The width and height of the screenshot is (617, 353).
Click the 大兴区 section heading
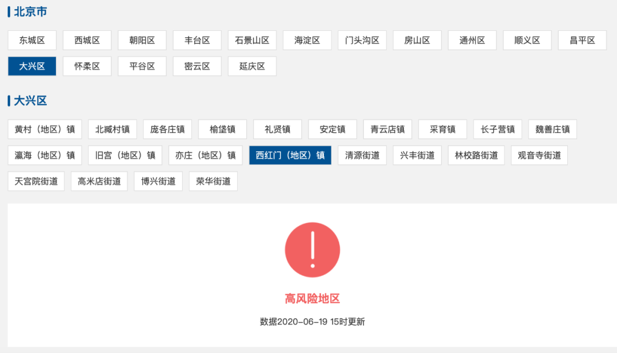[x=30, y=101]
